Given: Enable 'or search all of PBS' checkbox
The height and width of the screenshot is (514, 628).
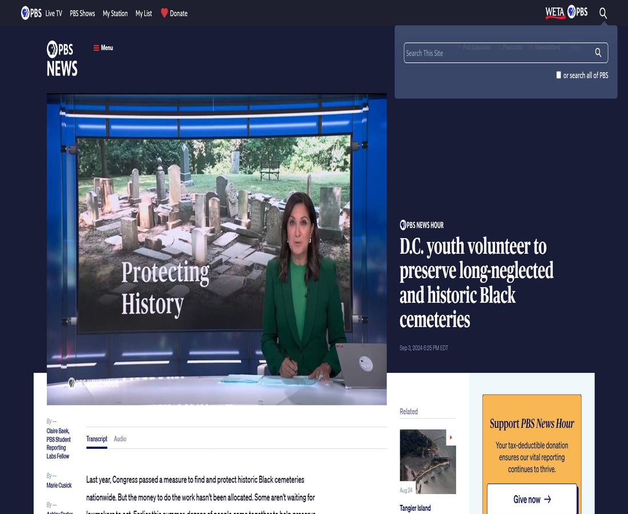Looking at the screenshot, I should [558, 75].
